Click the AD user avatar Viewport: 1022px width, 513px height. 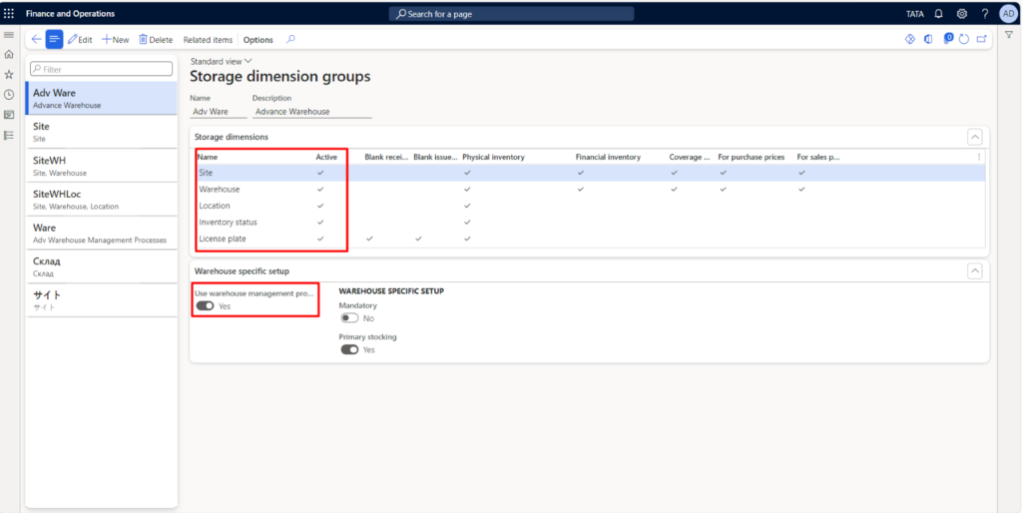pyautogui.click(x=1008, y=13)
